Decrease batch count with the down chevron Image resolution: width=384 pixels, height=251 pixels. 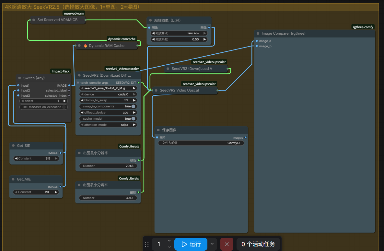[x=169, y=247]
